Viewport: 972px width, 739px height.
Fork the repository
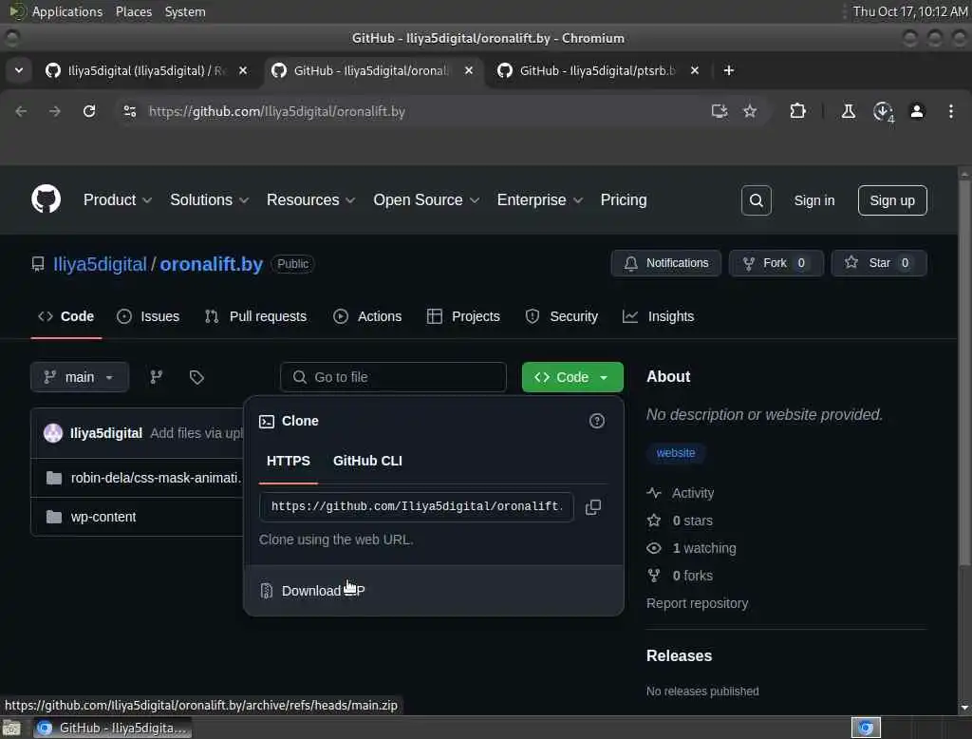(x=776, y=263)
